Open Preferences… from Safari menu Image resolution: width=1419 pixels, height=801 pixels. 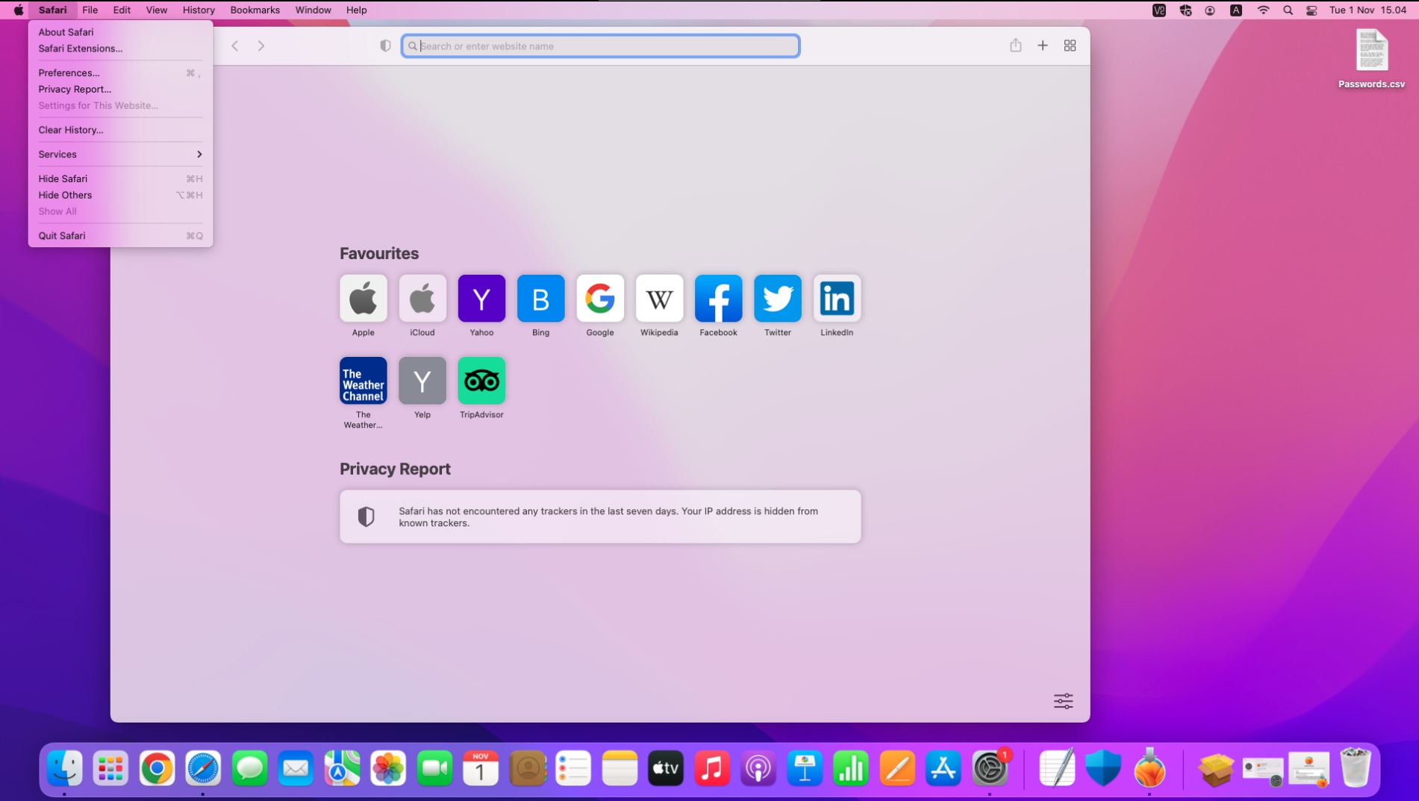[120, 73]
